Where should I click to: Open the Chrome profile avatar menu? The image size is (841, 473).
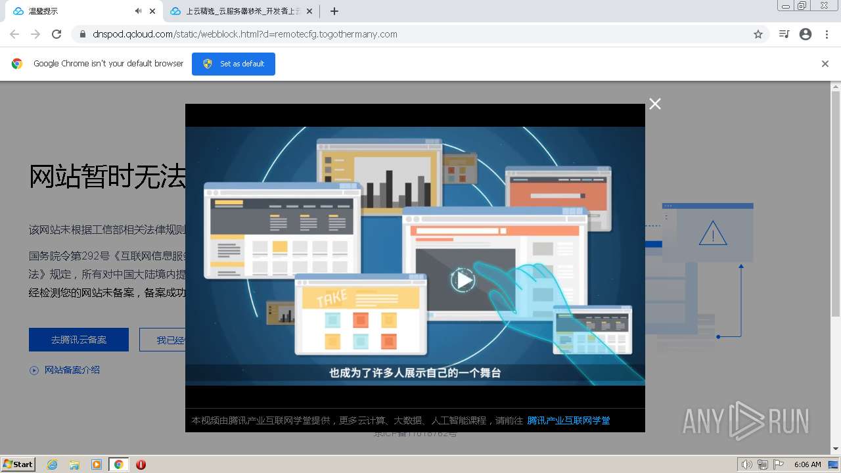pyautogui.click(x=806, y=34)
